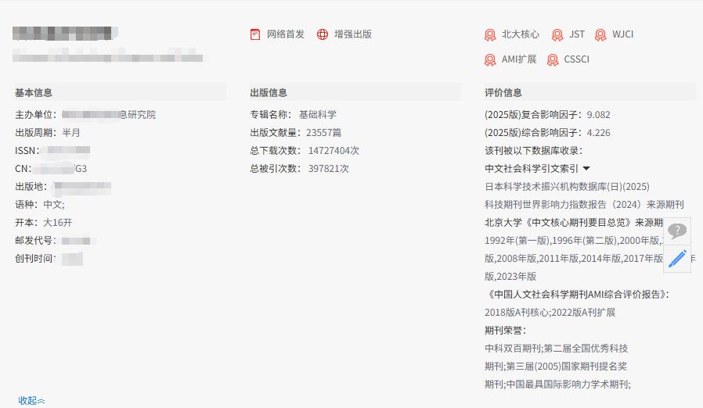
Task: Click the 网络首发 red document icon
Action: 255,34
